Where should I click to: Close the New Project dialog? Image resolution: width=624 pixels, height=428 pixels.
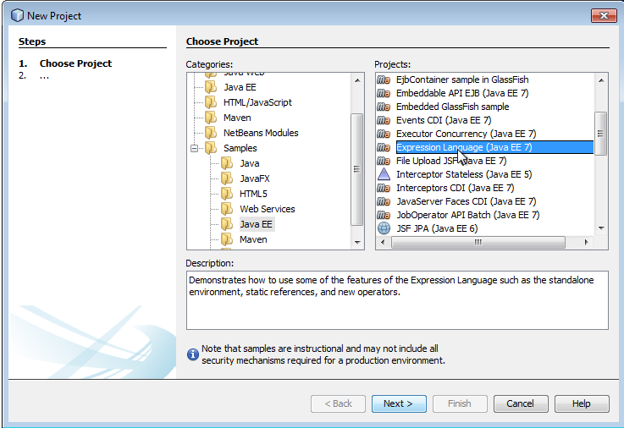[x=604, y=15]
